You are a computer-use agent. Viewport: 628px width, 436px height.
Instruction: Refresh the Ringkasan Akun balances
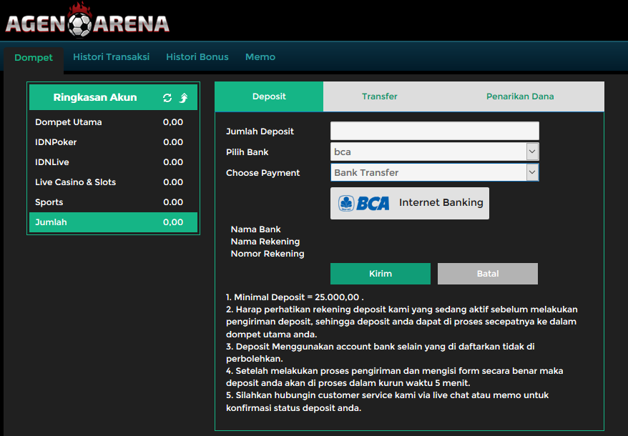point(167,98)
